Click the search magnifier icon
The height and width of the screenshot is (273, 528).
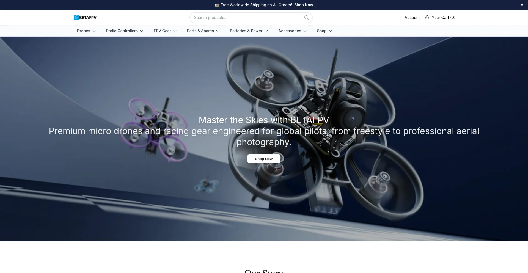coord(306,18)
